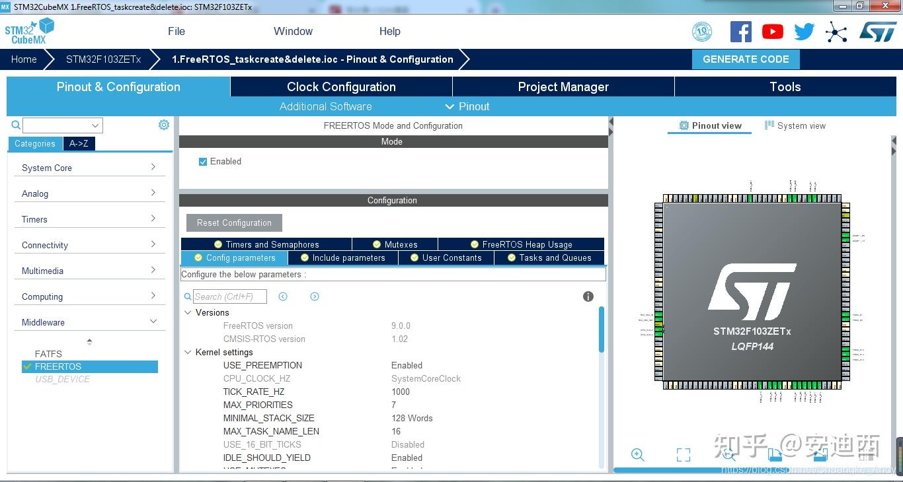Screen dimensions: 903x482
Task: Uncheck the FREERTOS Enabled checkbox
Action: (203, 162)
